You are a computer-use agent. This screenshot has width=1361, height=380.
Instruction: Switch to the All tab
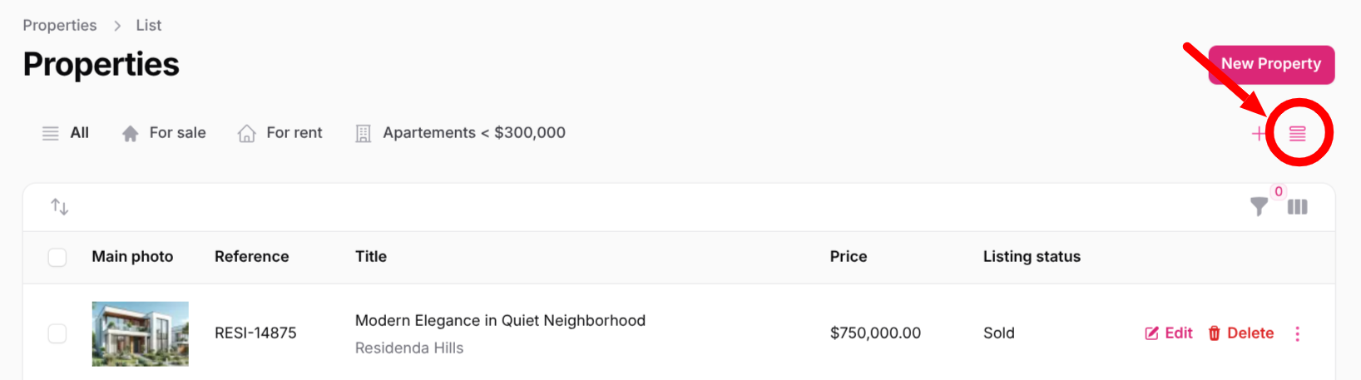(79, 133)
